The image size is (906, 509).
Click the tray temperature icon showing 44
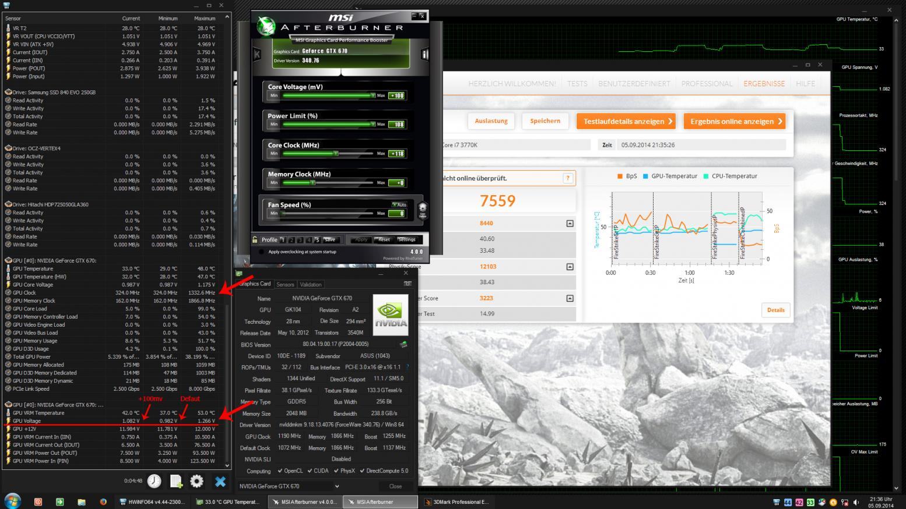(788, 502)
